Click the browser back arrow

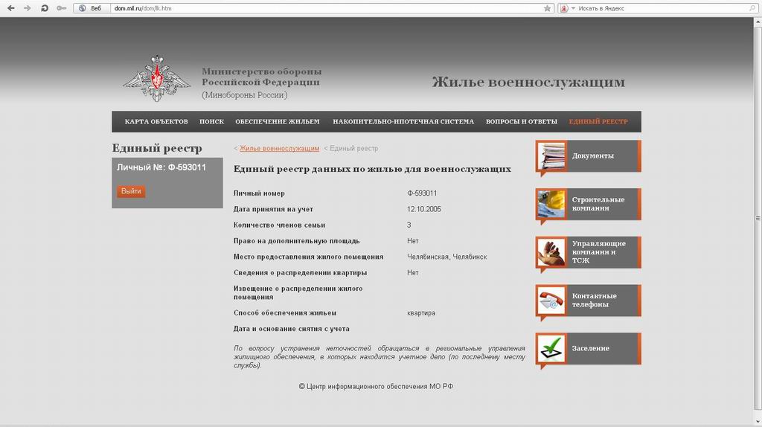point(10,8)
